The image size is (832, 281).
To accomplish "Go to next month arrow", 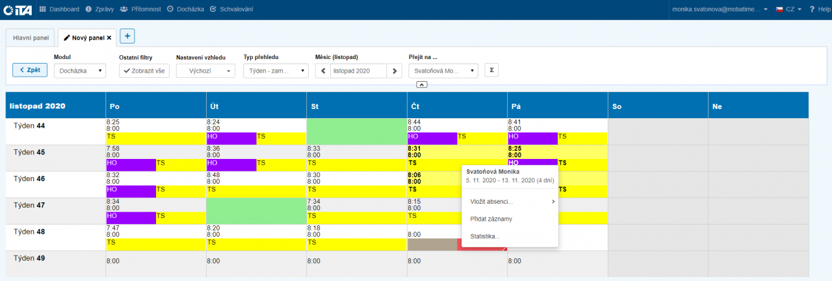I will click(x=395, y=71).
